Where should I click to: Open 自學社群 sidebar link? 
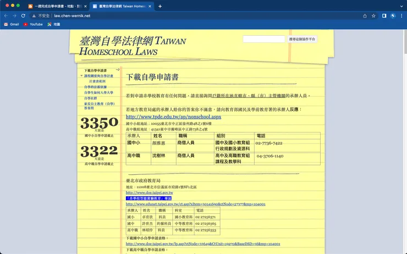pos(90,98)
